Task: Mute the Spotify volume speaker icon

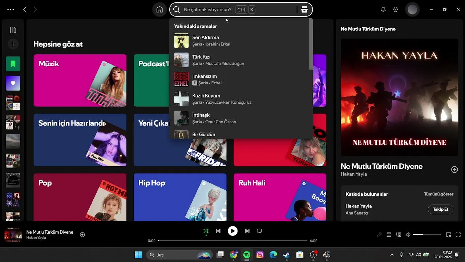Action: click(408, 235)
